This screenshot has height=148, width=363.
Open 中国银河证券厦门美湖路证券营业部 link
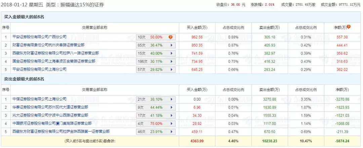52,123
